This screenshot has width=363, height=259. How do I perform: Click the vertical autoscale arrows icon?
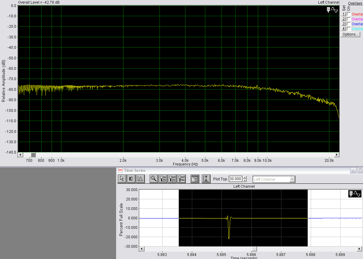coord(206,179)
